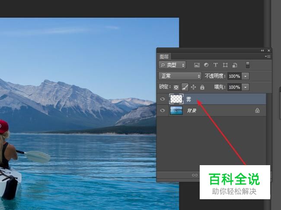
Task: Select the 雾 layer thumbnail
Action: (x=176, y=99)
